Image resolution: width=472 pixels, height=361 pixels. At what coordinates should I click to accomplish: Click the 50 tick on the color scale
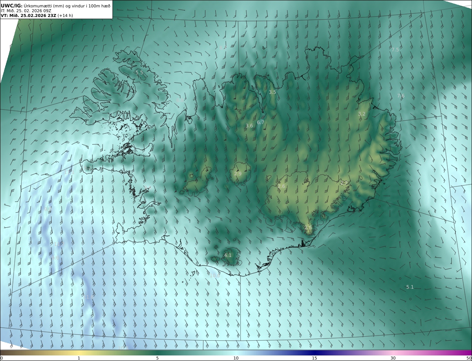point(469,358)
